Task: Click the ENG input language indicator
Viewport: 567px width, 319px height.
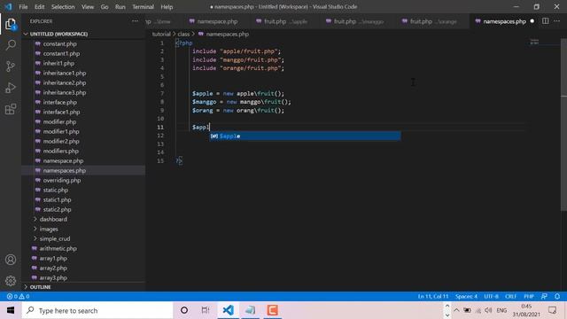Action: point(501,310)
